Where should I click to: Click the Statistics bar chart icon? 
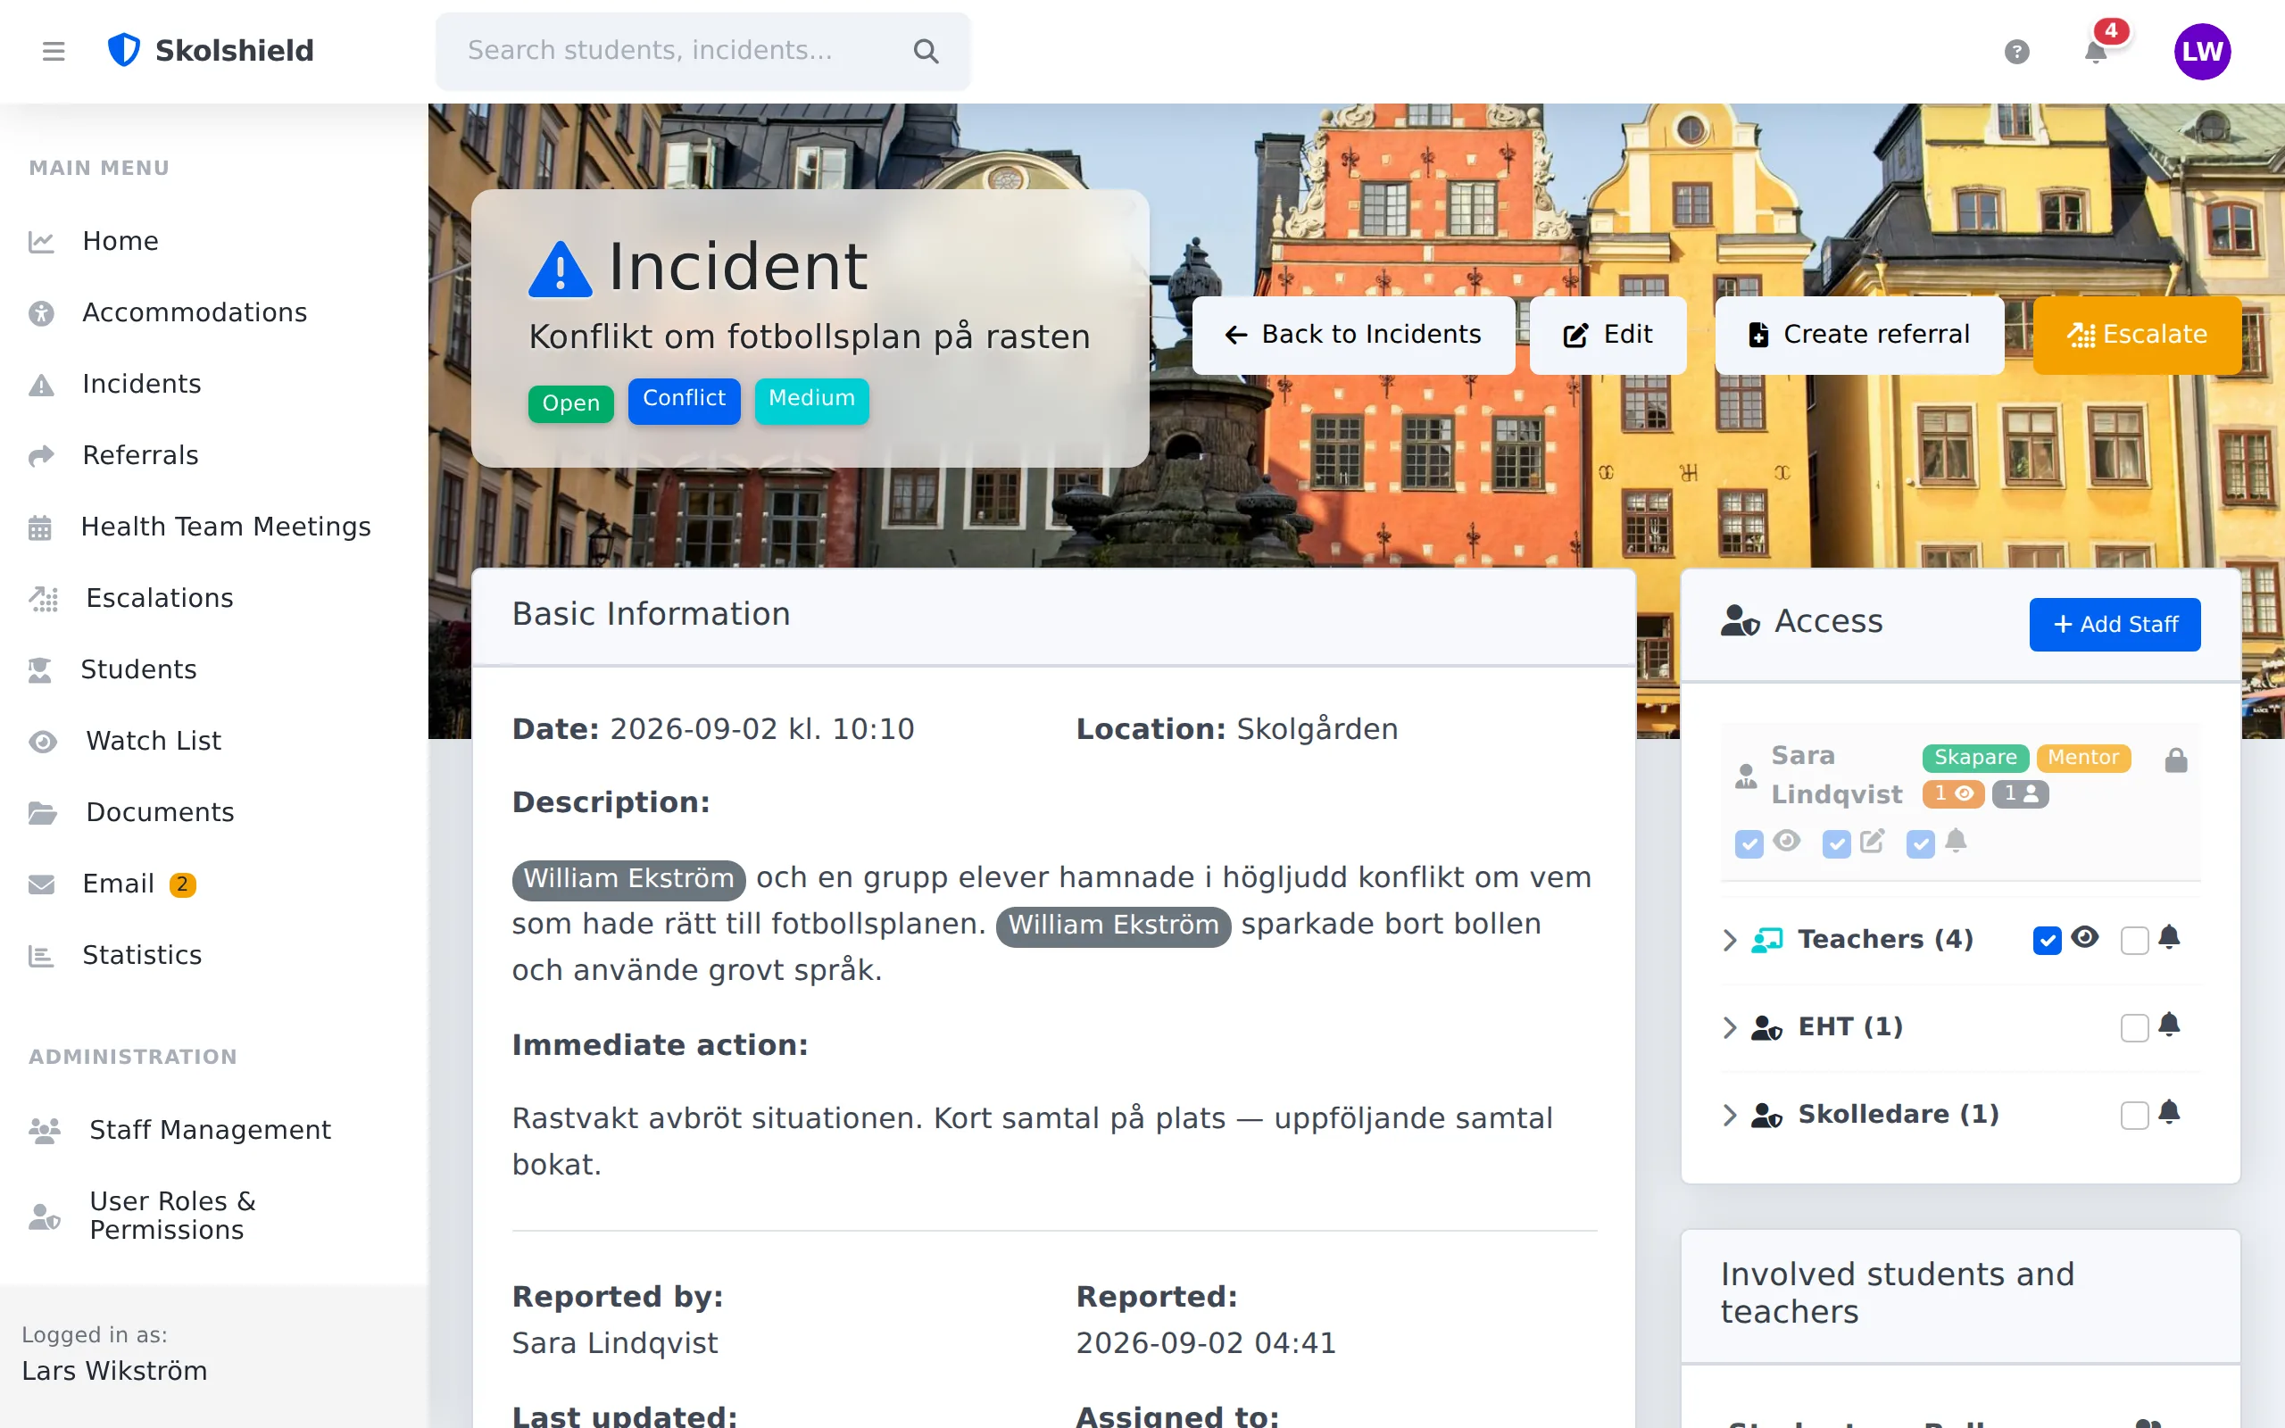point(40,956)
